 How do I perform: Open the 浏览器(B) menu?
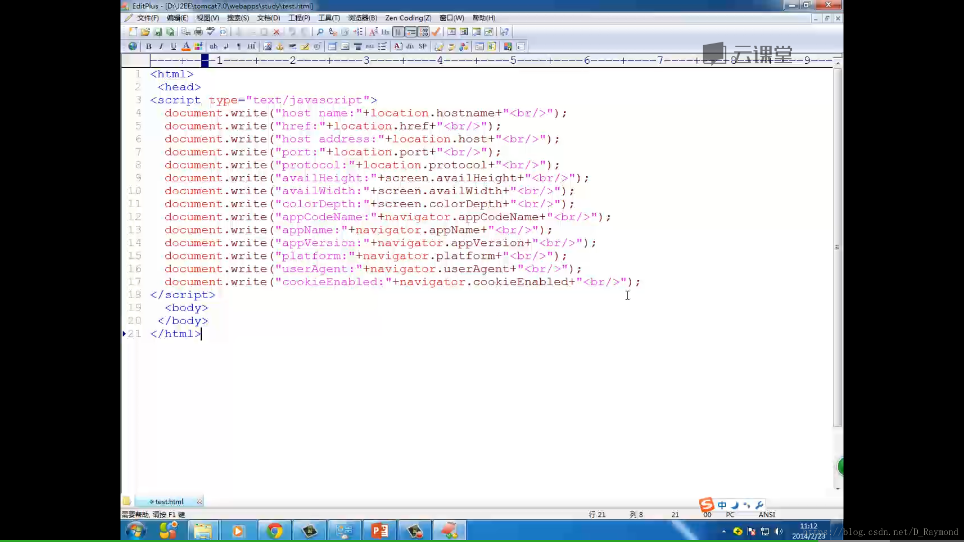363,18
